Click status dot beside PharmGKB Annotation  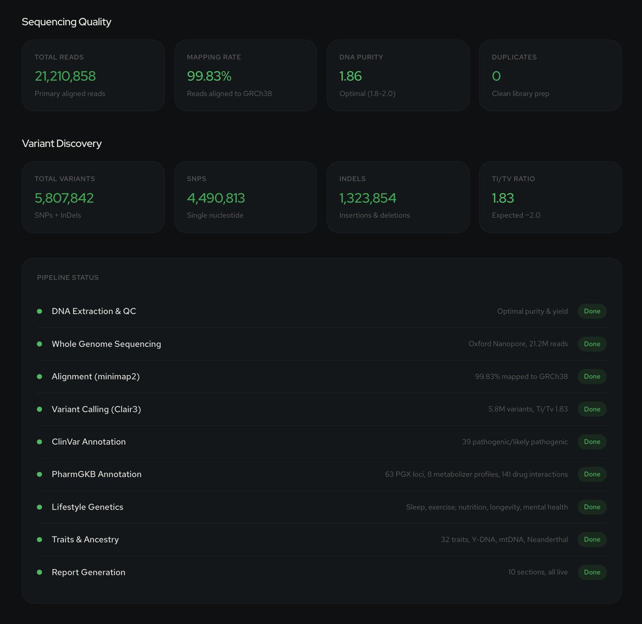tap(39, 475)
